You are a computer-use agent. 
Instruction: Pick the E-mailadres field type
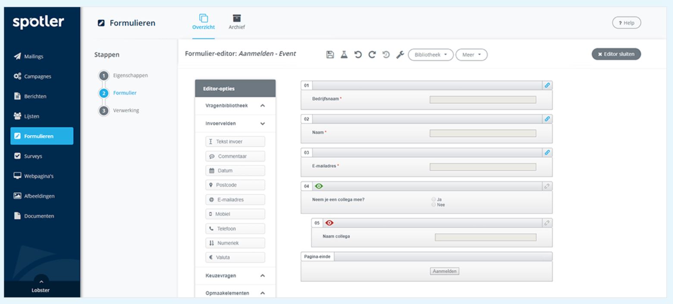[x=235, y=200]
